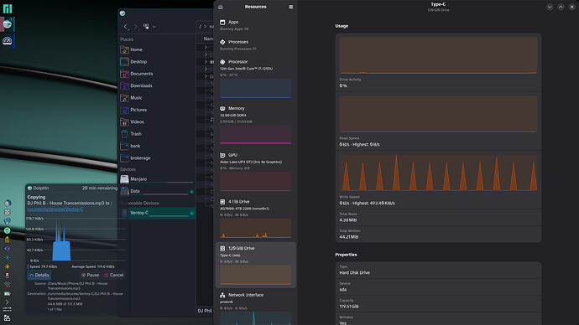Select Processes in the Resources sidebar

click(256, 45)
